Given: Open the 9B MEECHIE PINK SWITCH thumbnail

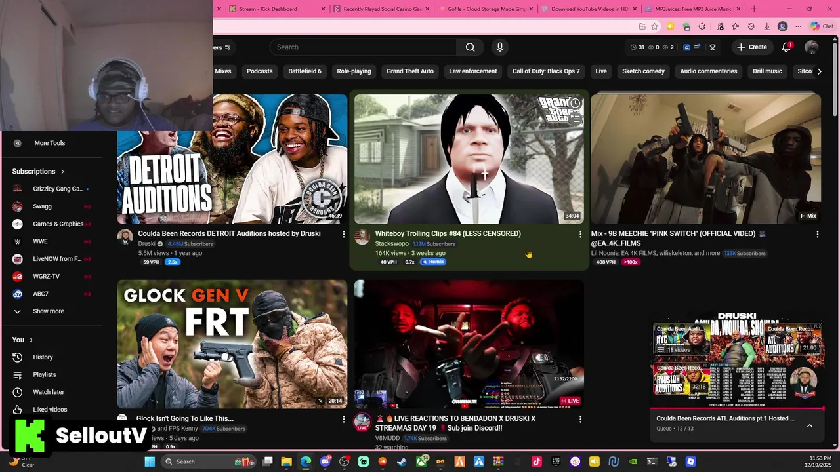Looking at the screenshot, I should (705, 159).
